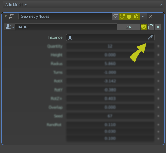Browse node groups to link
The image size is (166, 153).
pos(10,27)
